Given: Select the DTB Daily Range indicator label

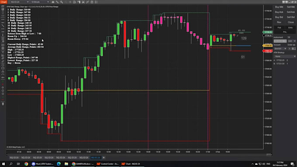Looking at the screenshot, I should click(x=32, y=7).
